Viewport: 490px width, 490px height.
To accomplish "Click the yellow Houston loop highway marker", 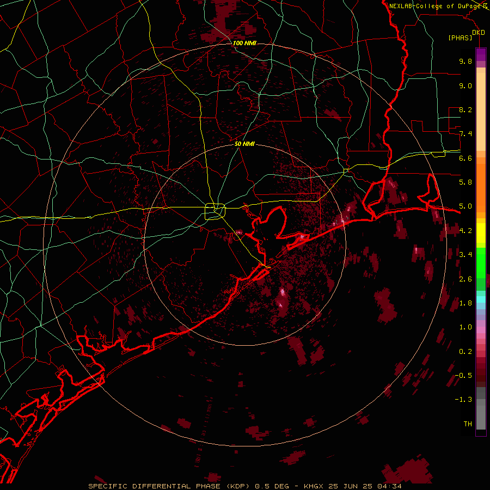I will [215, 212].
